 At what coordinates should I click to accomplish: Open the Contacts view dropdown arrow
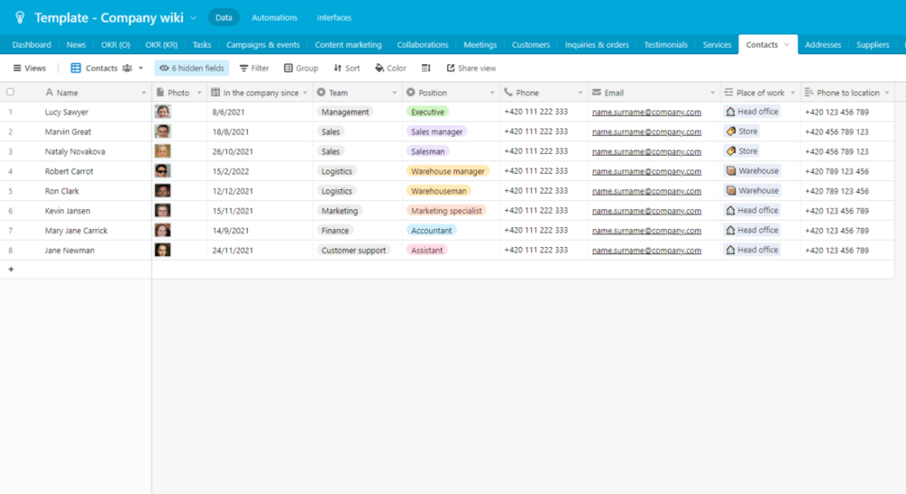pos(141,69)
